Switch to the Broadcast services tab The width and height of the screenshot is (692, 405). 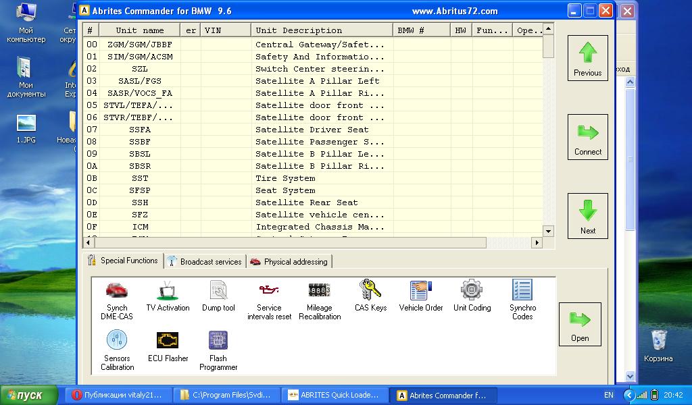(x=205, y=262)
